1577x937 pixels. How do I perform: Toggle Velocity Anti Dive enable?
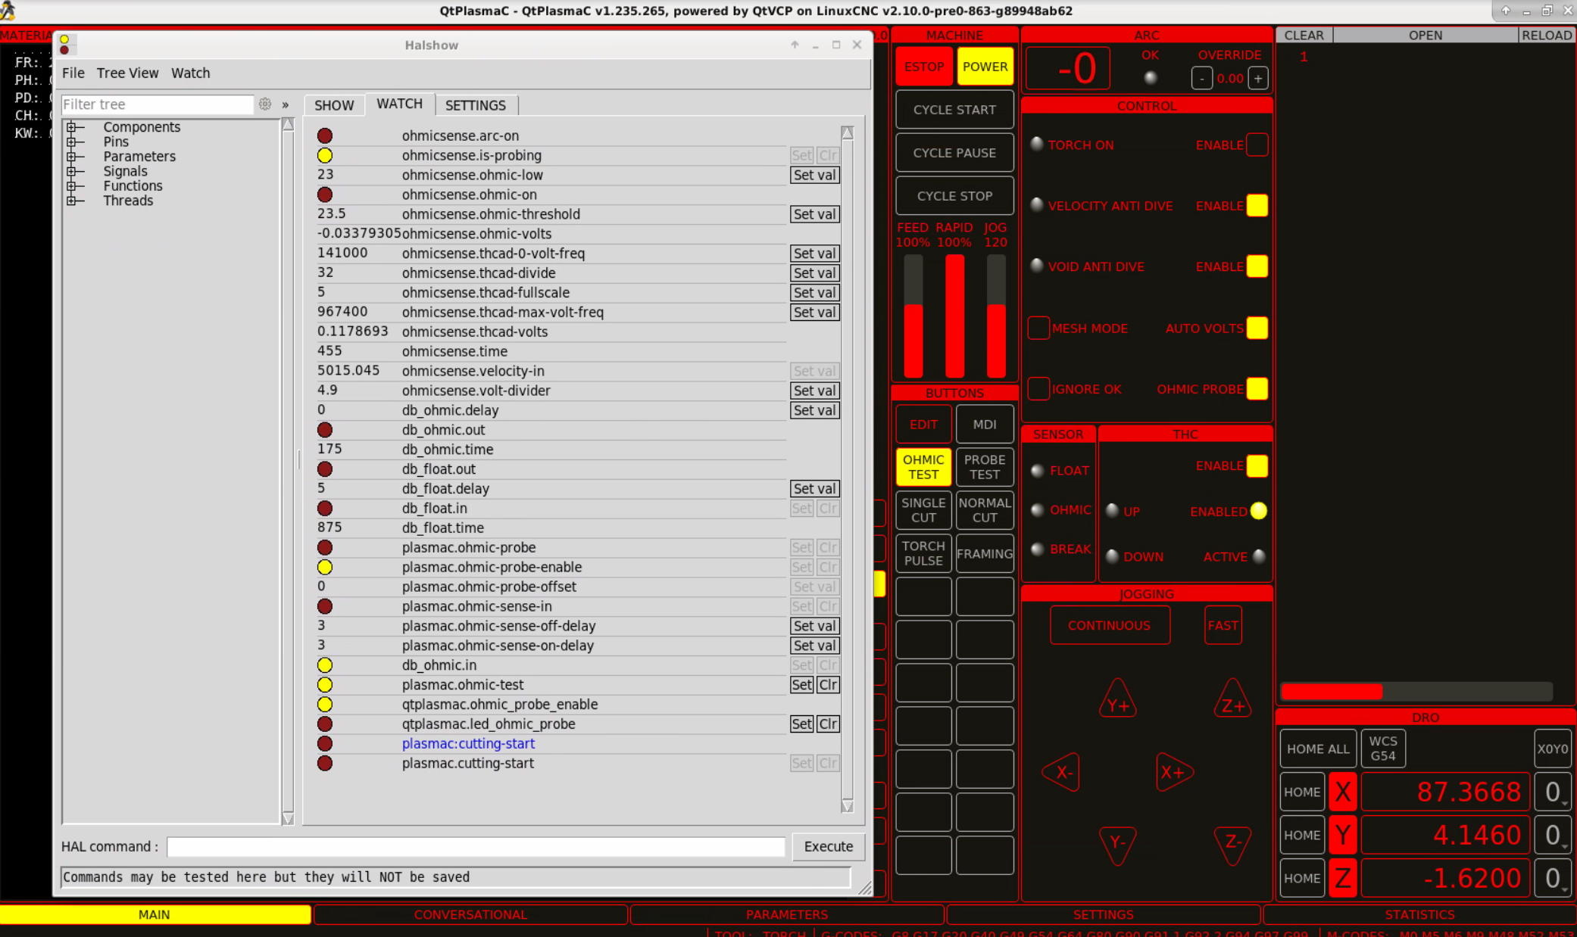[x=1257, y=206]
